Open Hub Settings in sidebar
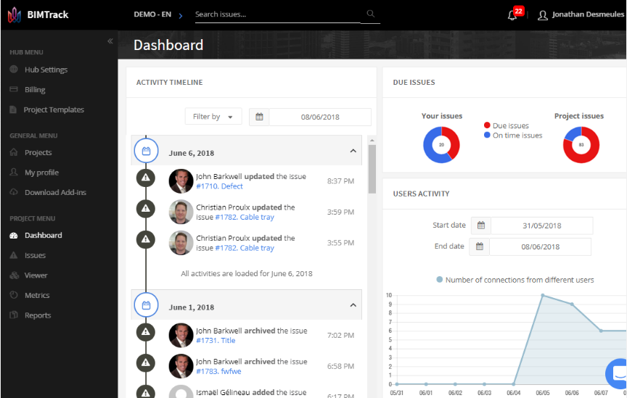The width and height of the screenshot is (627, 398). [x=46, y=70]
